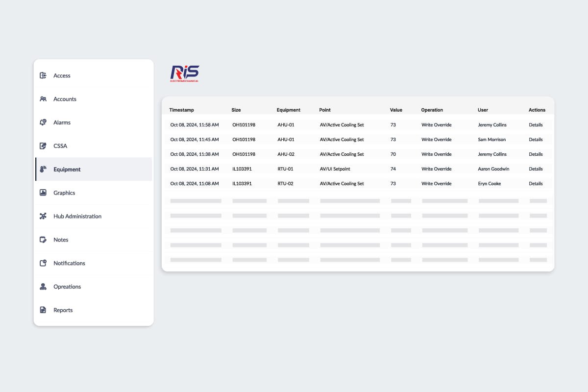
Task: Click the Equipment sensor icon
Action: 43,170
